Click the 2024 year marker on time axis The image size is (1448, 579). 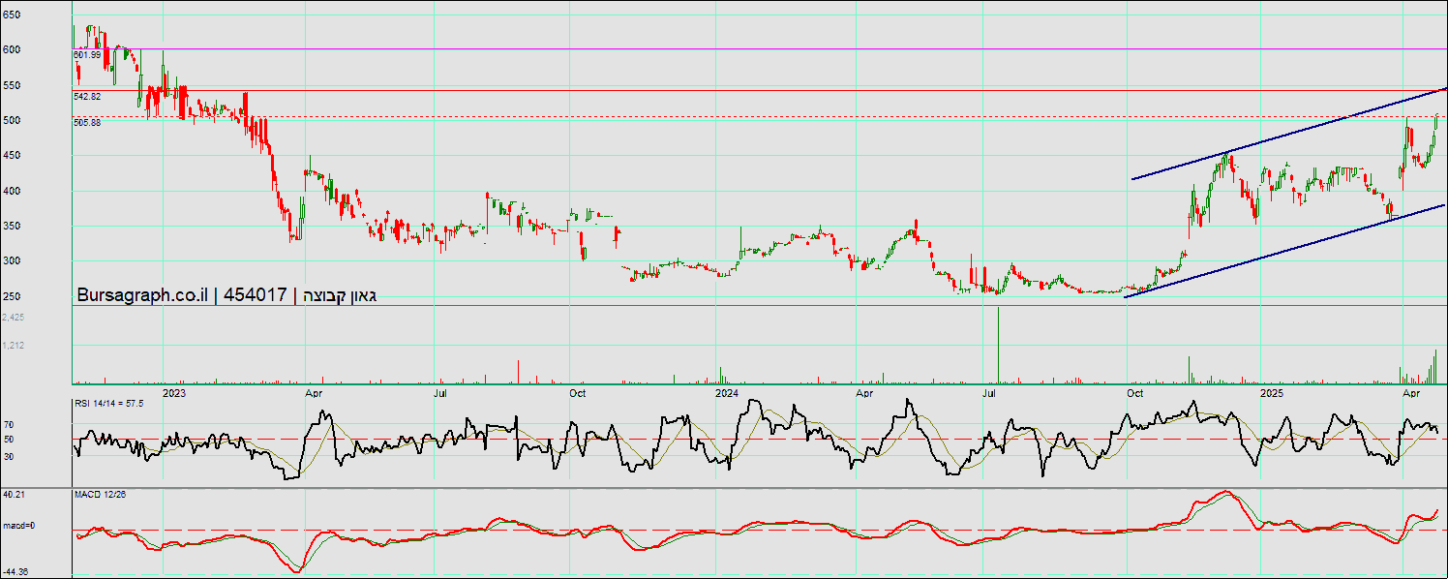(x=727, y=393)
